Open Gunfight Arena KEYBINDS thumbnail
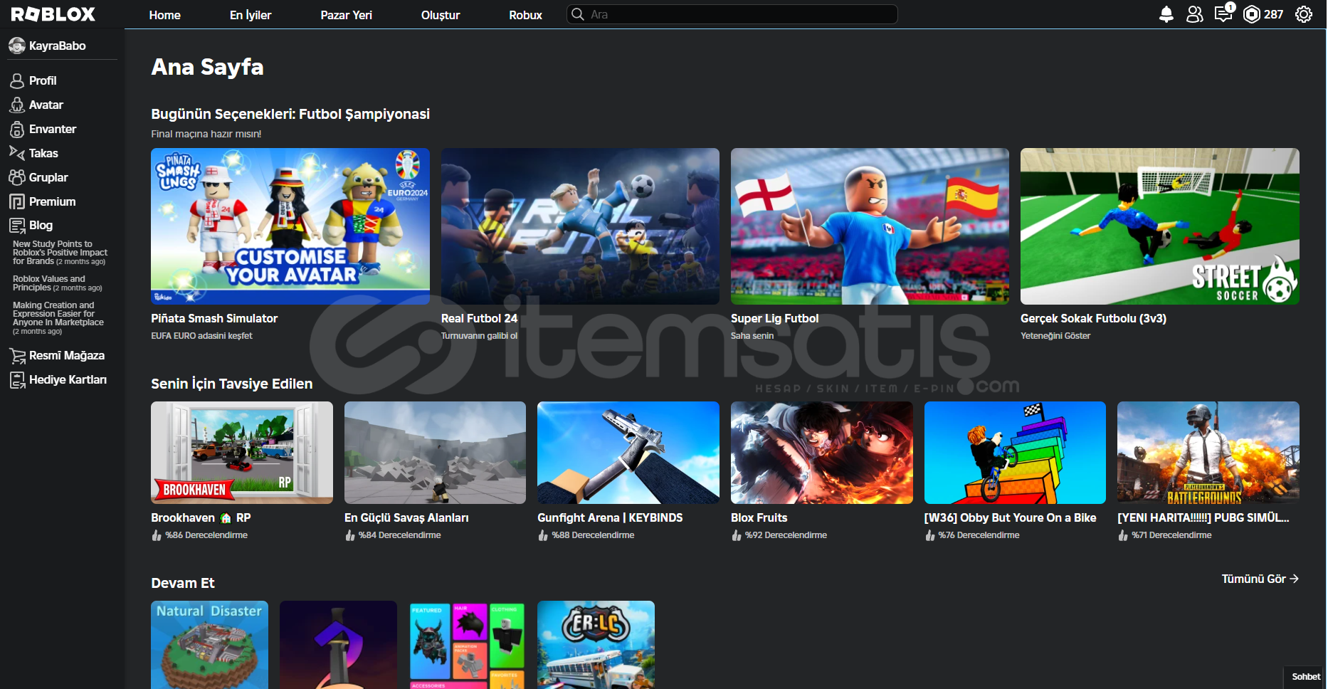 click(628, 453)
